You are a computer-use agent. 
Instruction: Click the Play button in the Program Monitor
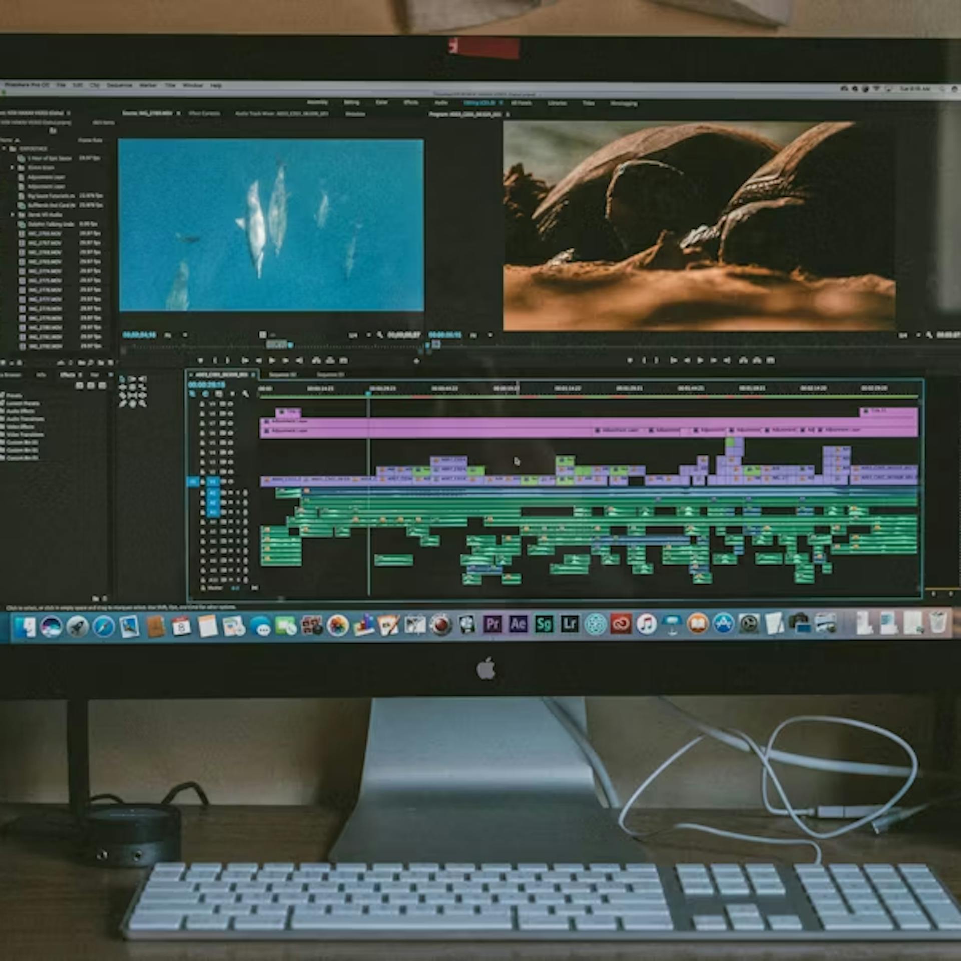[700, 360]
